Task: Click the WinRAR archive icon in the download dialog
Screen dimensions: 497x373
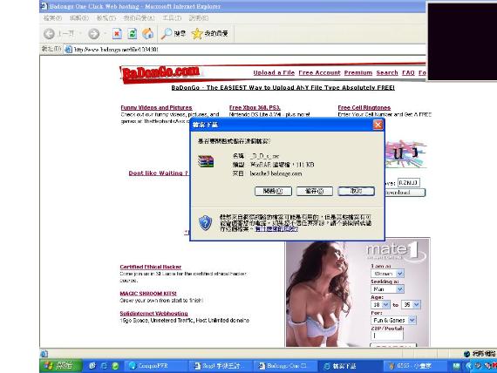Action: [206, 161]
